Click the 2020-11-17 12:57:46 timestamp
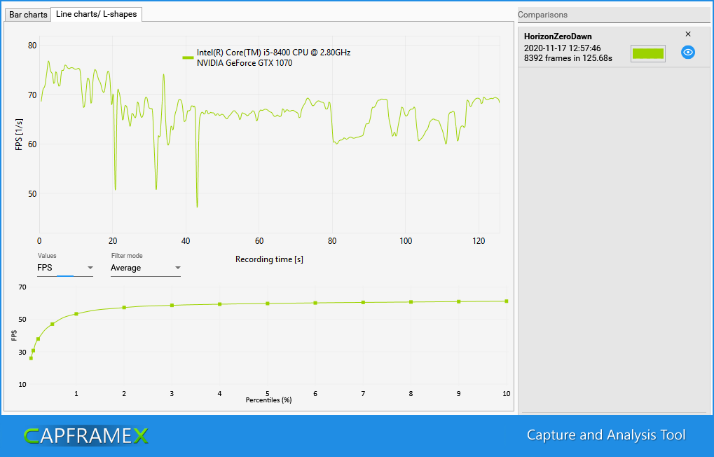714x457 pixels. tap(563, 48)
